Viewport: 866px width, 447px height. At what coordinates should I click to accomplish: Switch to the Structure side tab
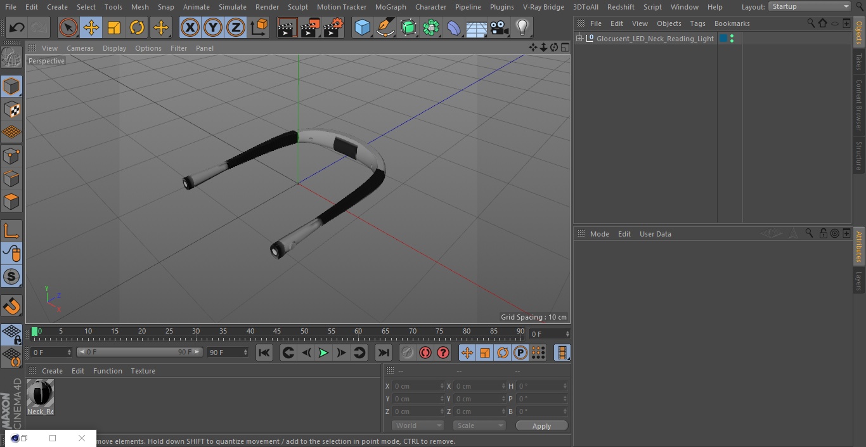[x=859, y=155]
